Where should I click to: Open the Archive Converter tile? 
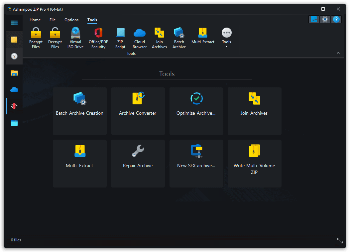click(x=138, y=111)
